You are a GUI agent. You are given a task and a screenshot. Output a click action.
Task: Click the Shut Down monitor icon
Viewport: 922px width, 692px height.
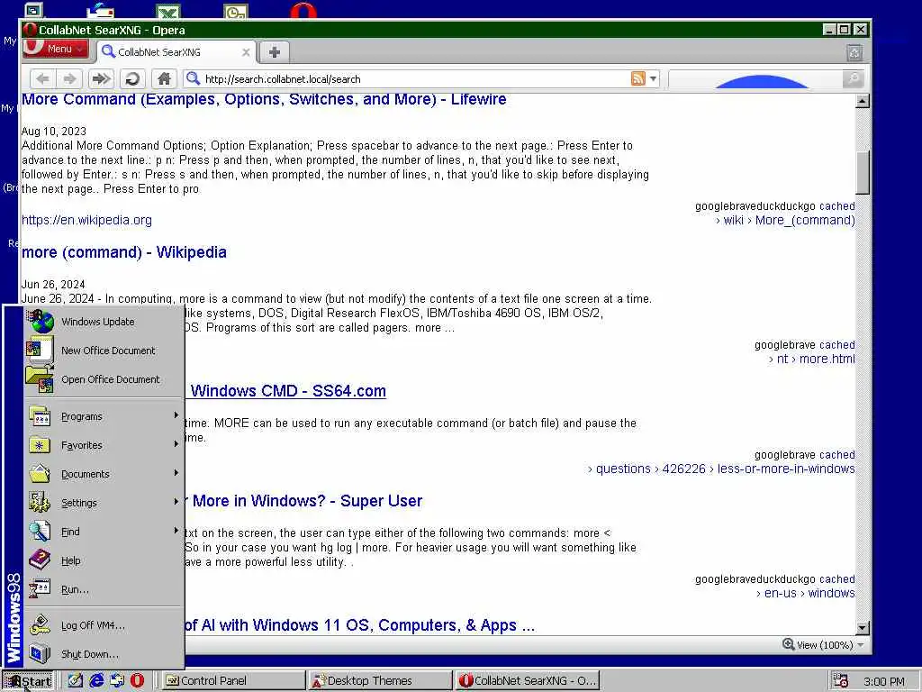(40, 654)
